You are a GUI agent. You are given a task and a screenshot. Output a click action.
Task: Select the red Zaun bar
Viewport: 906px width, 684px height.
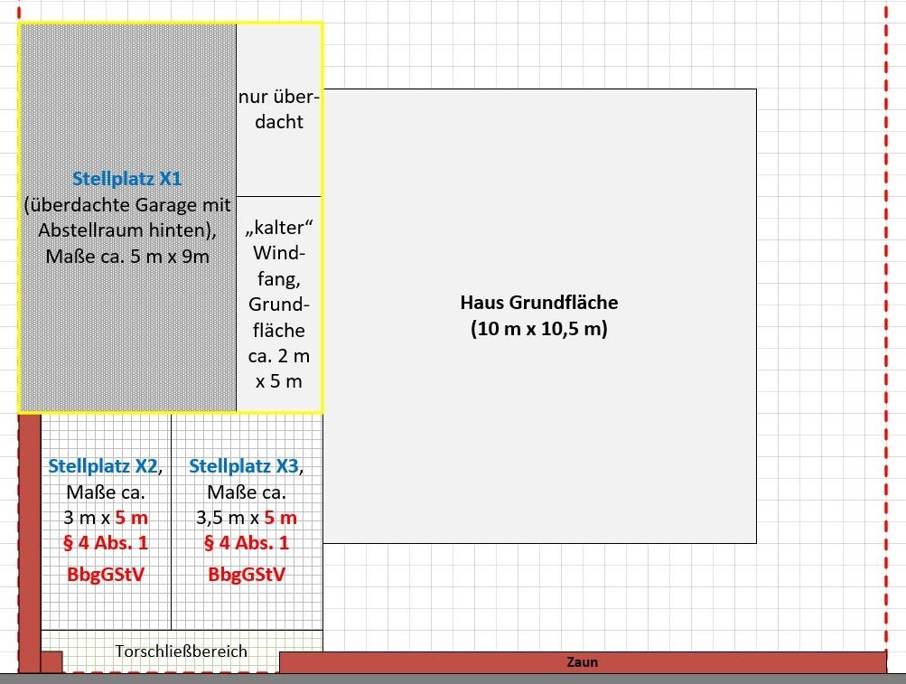click(583, 661)
